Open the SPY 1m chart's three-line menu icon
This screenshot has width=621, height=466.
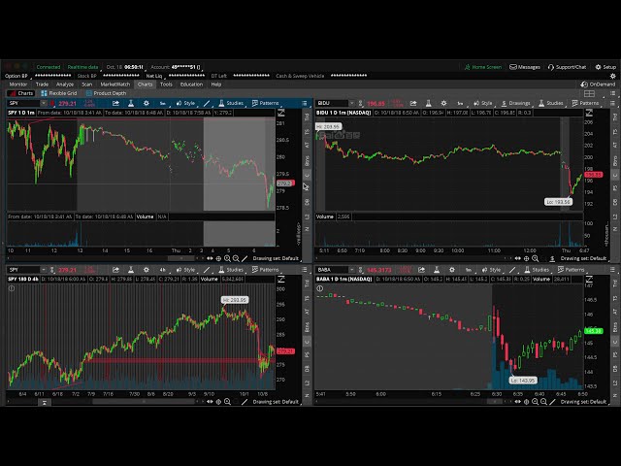[x=304, y=104]
